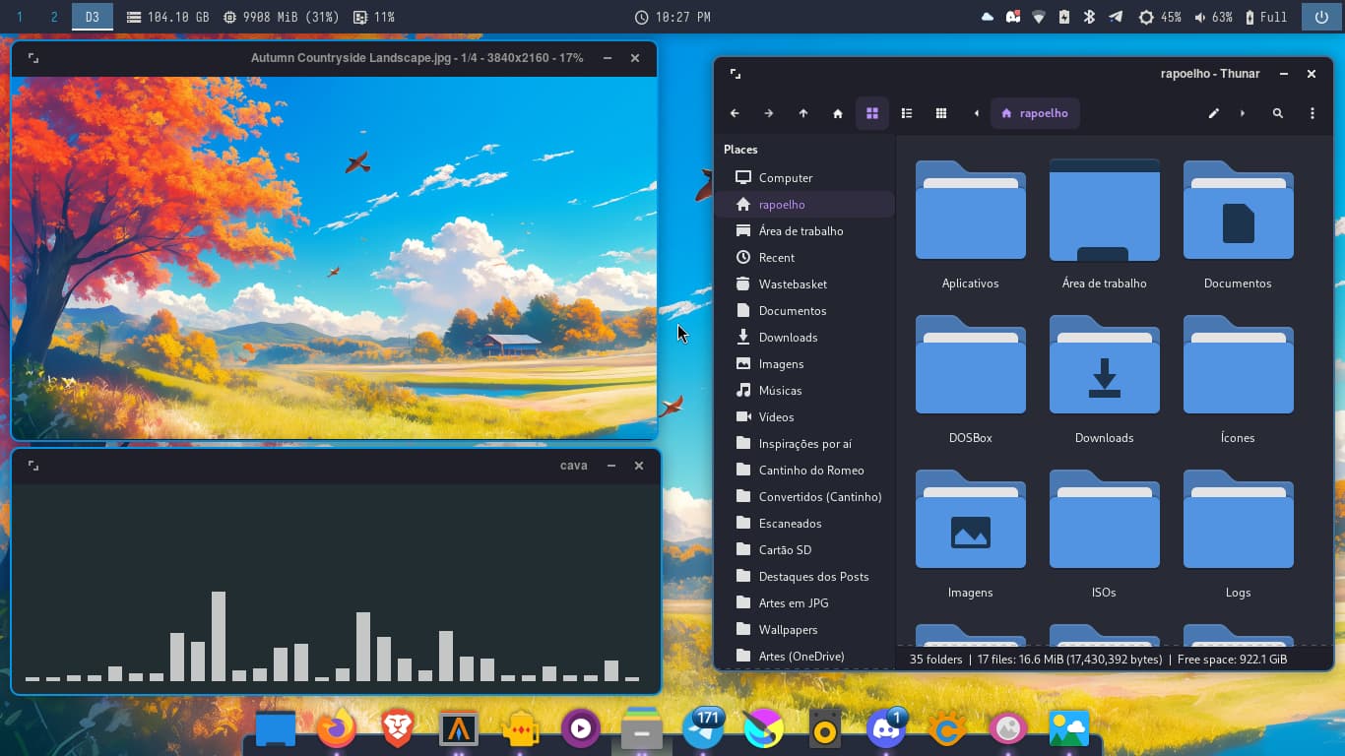Click the right chevron after the pencil icon

point(1243,113)
